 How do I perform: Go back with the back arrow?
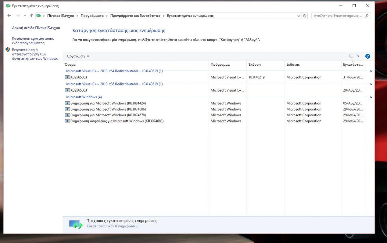tap(9, 15)
